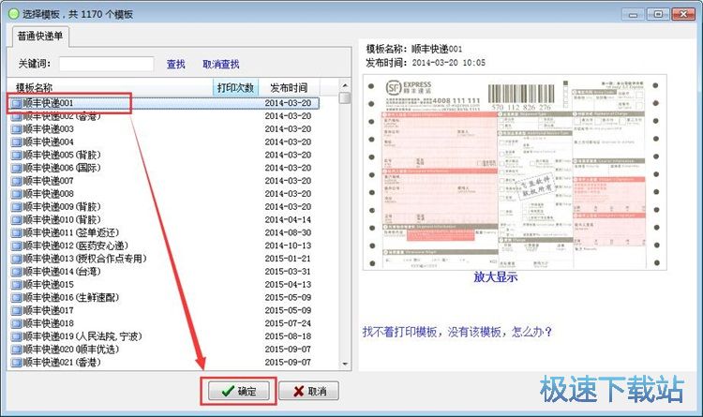Click the 取消 button

pos(309,392)
